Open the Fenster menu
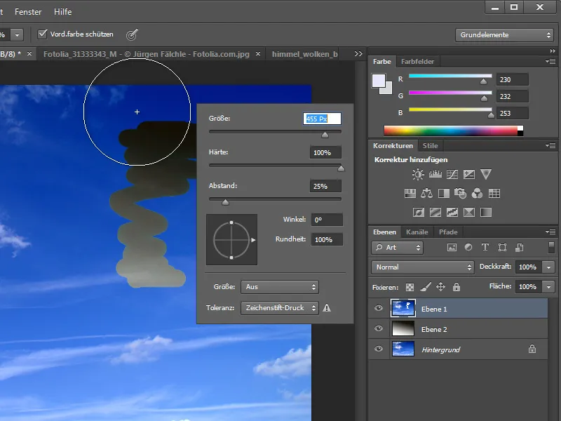 28,12
